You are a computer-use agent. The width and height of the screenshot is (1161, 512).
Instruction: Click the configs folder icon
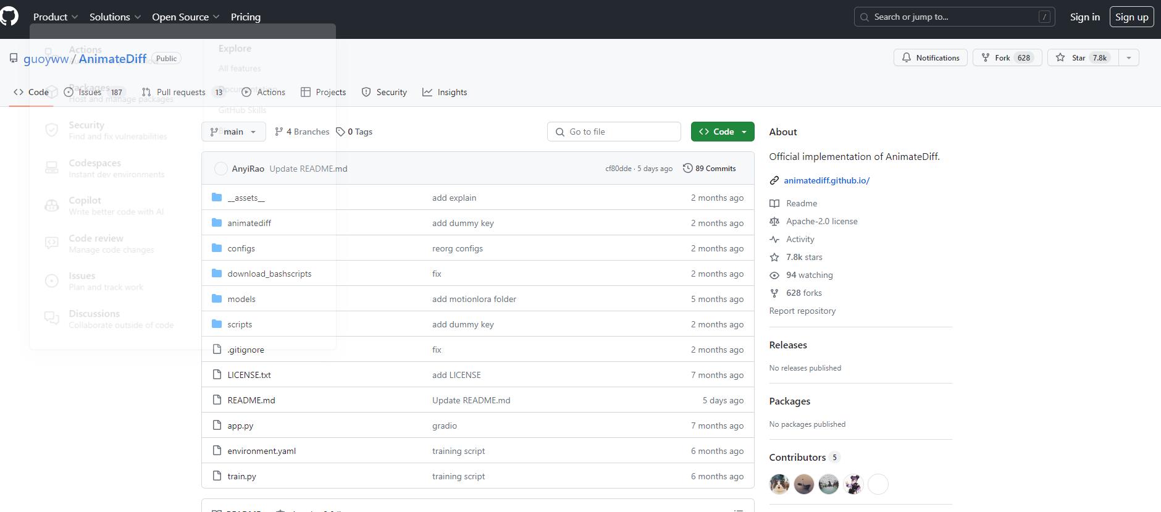217,248
